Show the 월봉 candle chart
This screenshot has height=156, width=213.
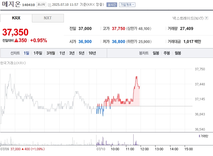(178, 53)
